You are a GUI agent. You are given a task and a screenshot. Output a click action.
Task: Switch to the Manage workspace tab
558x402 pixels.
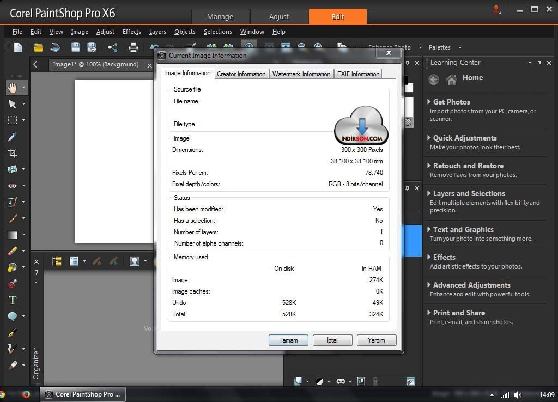coord(220,17)
